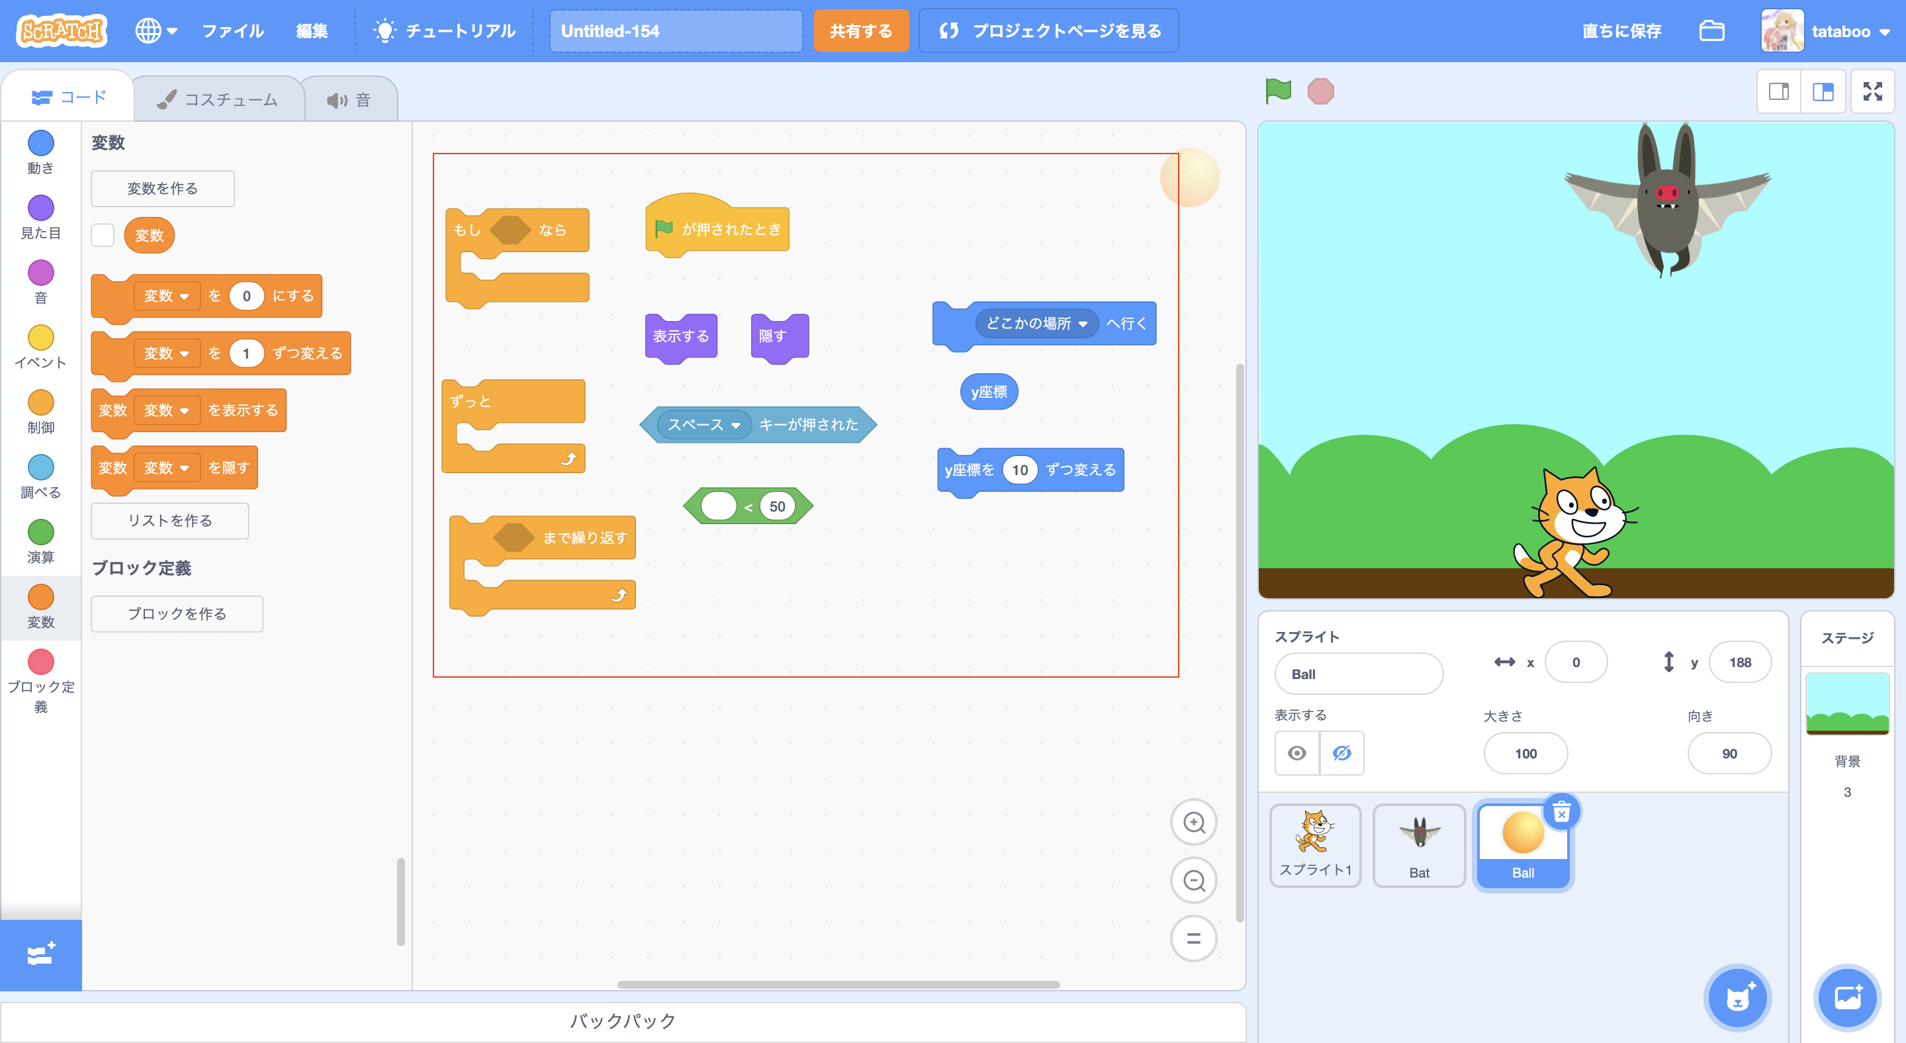Select the 制御 orange category circle

(x=40, y=403)
